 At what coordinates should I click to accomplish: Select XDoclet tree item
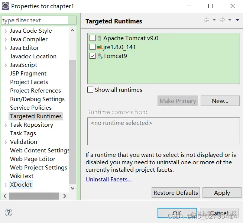pyautogui.click(x=21, y=185)
